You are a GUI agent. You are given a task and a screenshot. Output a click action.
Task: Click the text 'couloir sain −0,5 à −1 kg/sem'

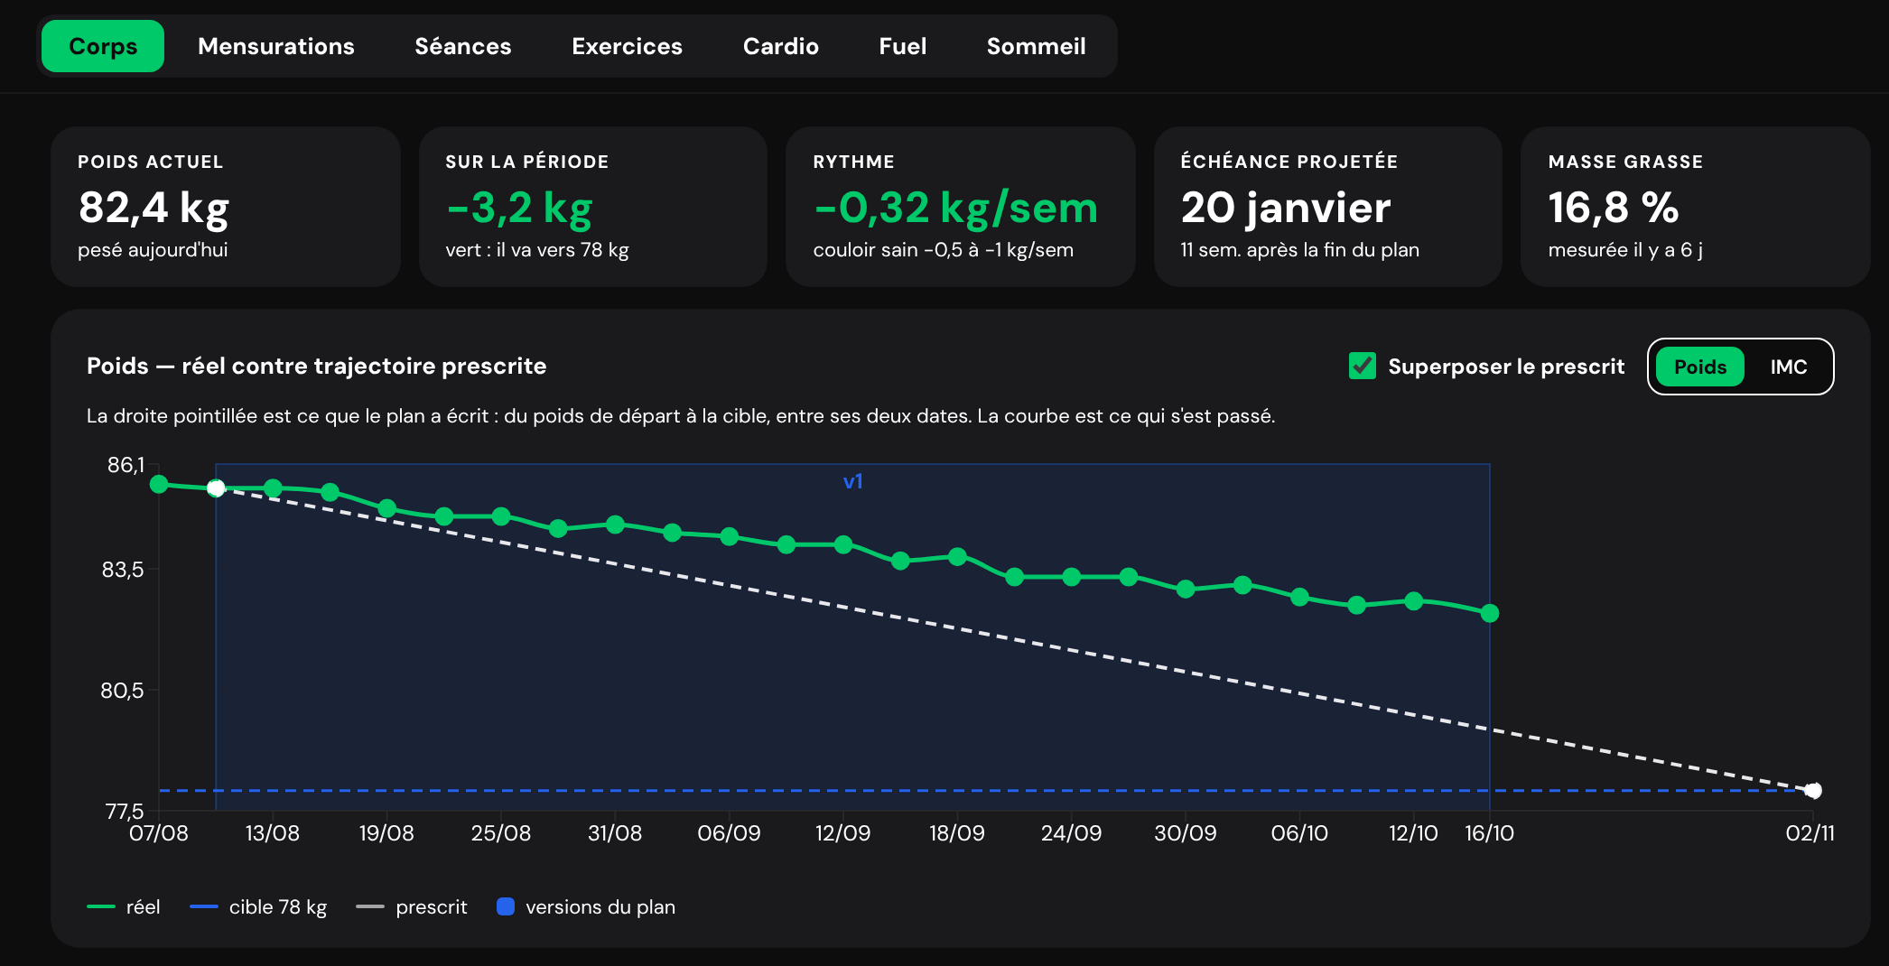click(x=944, y=250)
